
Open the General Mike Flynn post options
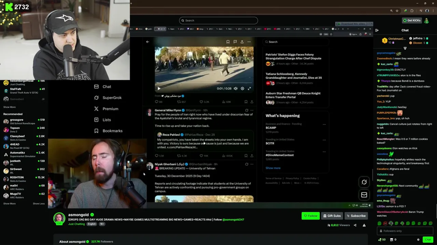(252, 110)
